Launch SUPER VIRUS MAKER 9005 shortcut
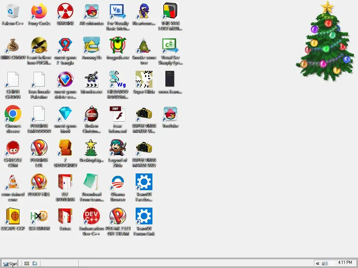358x268 pixels. 144,148
